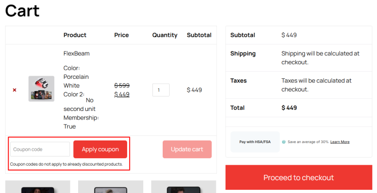377x193 pixels.
Task: Click the Subtotal column header in cart table
Action: 199,35
